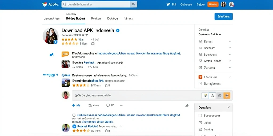
Task: Expand the 'Soo Sgens' sidebar row chevron
Action: [x=230, y=55]
